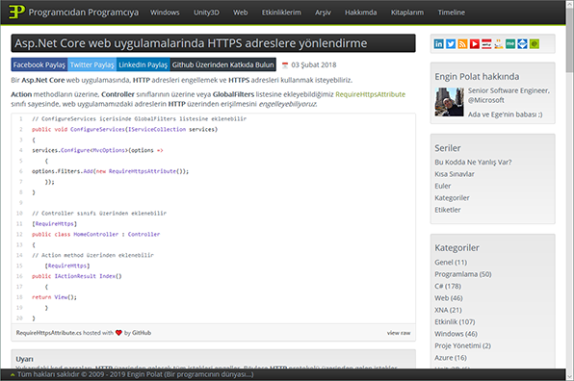Viewport: 574px width, 381px height.
Task: Click the scrollbar down arrow
Action: click(x=569, y=376)
